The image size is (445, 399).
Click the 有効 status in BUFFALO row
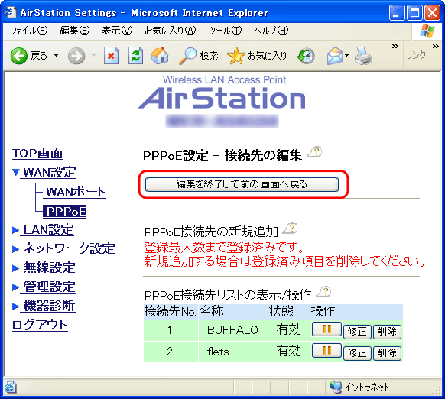(288, 329)
